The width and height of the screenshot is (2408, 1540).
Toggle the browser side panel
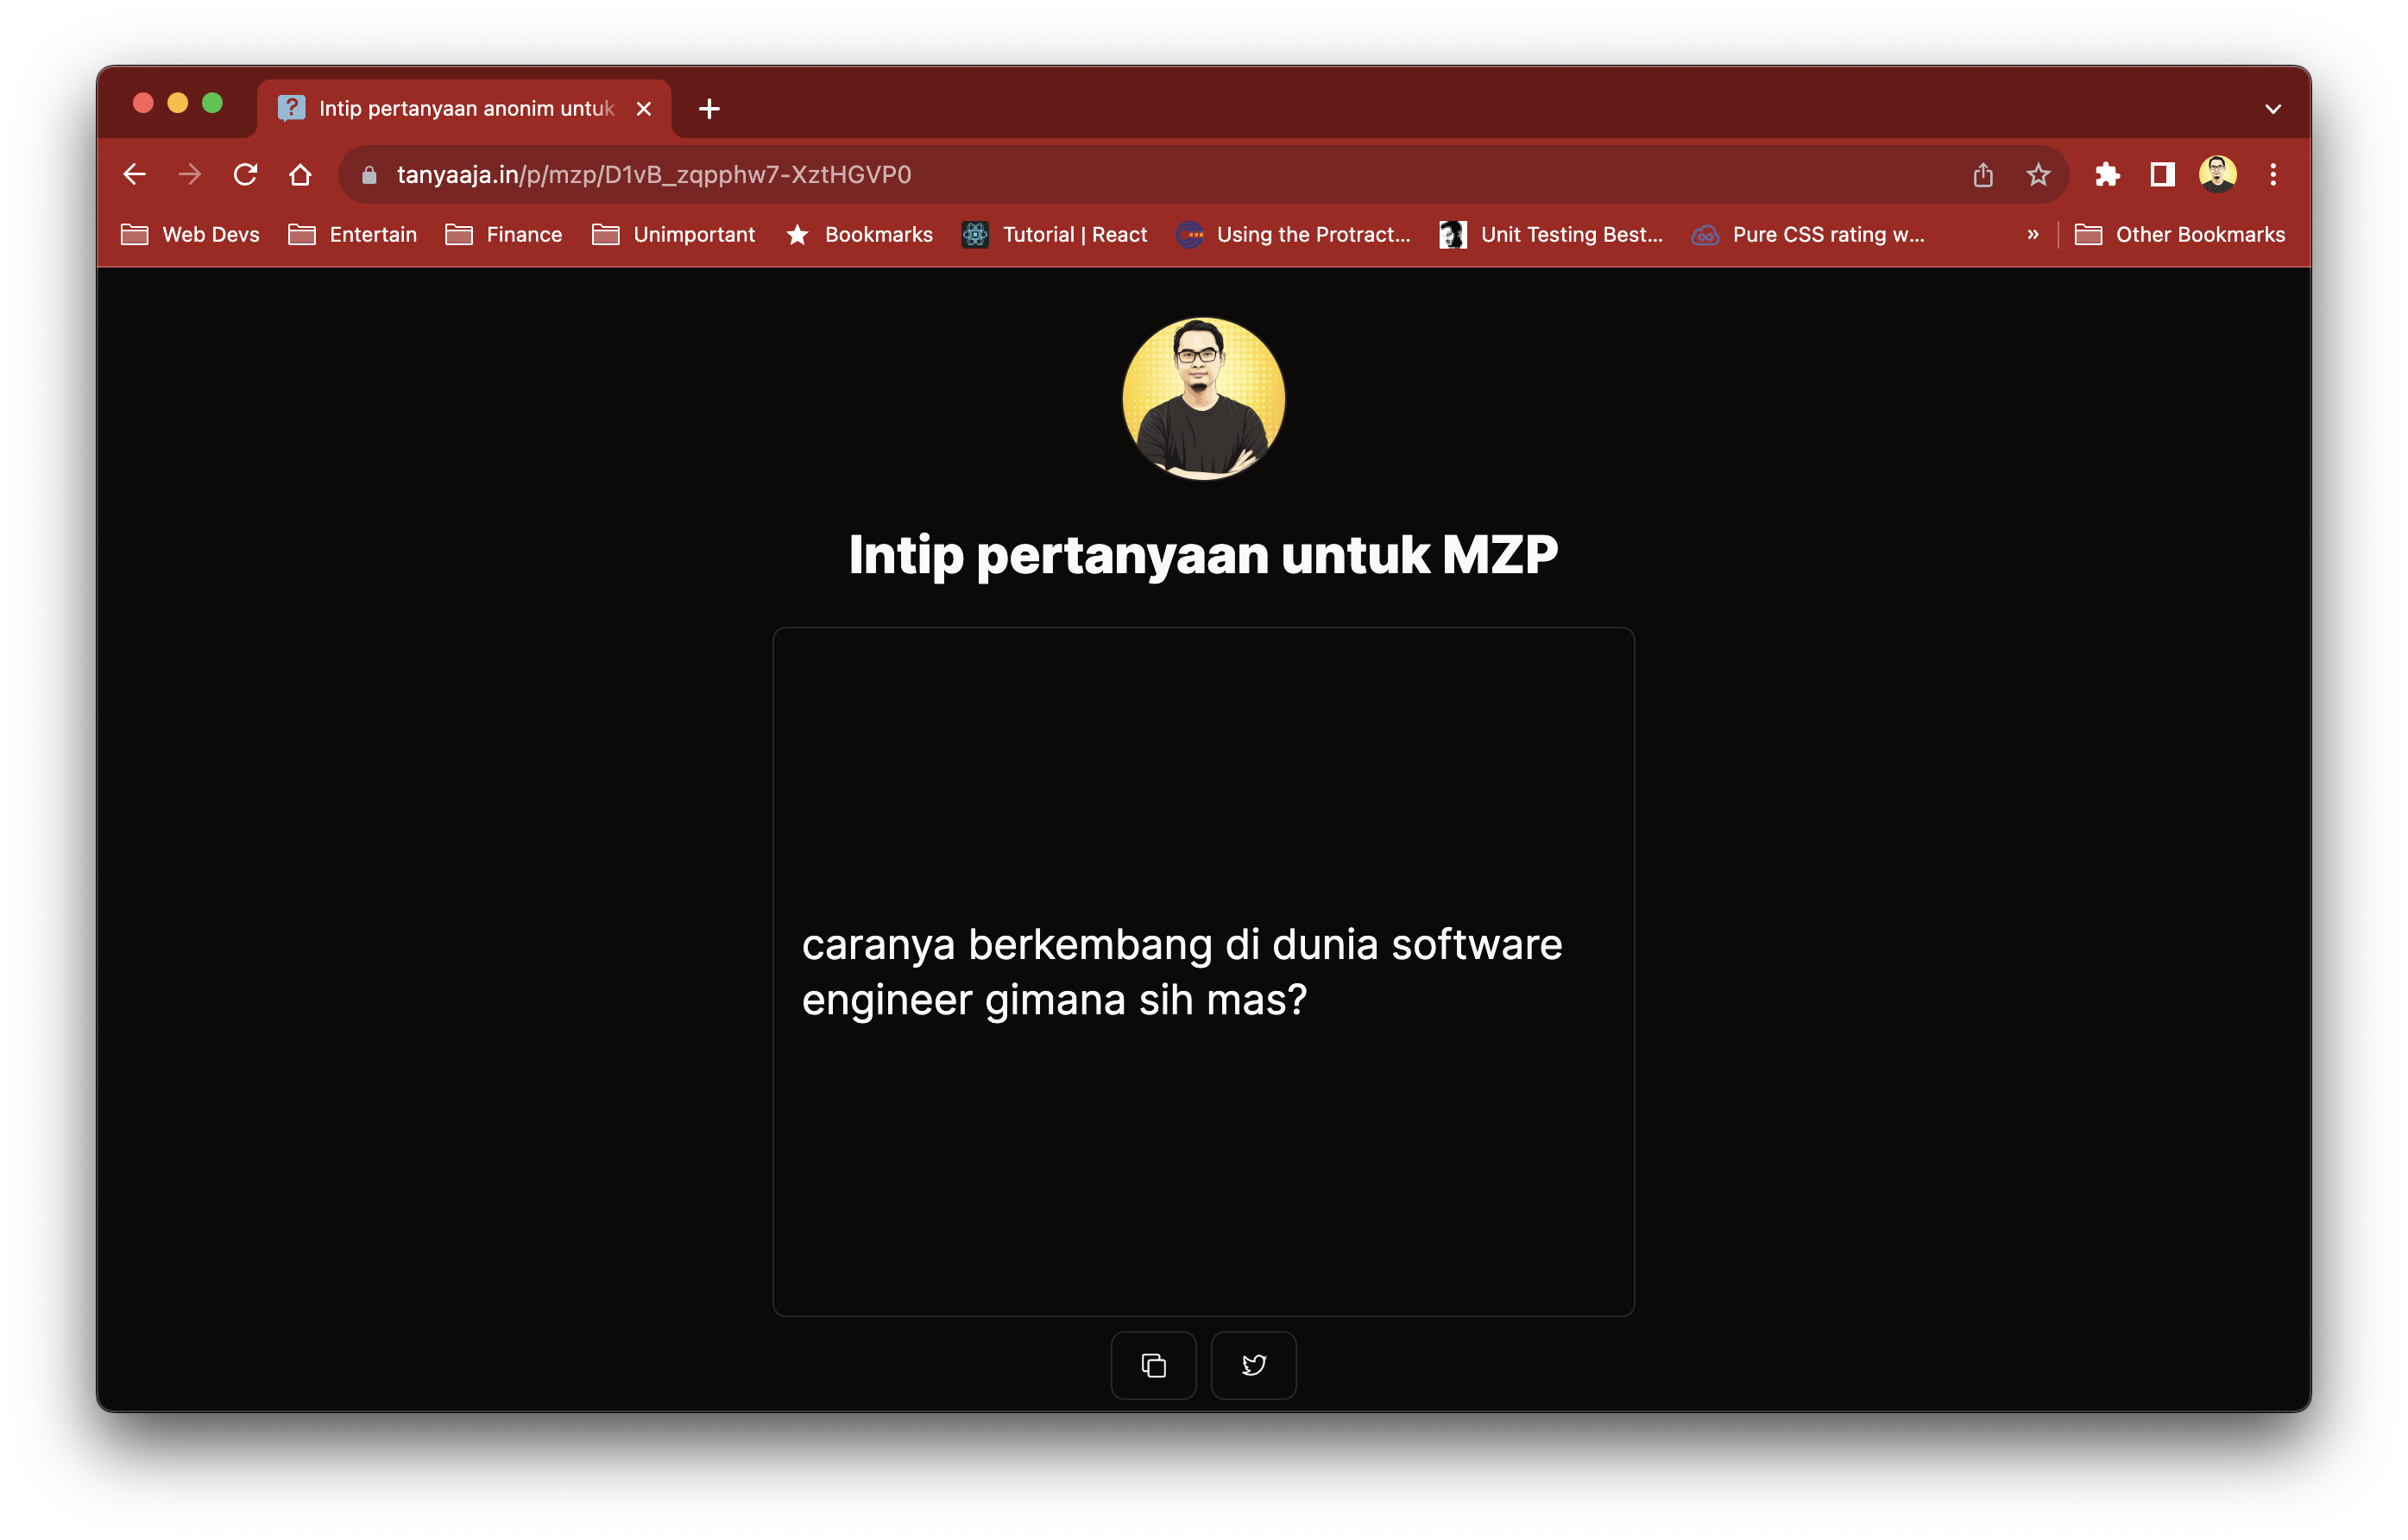click(2162, 175)
